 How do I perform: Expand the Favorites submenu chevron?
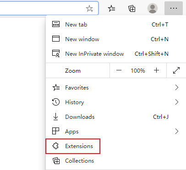pyautogui.click(x=177, y=87)
